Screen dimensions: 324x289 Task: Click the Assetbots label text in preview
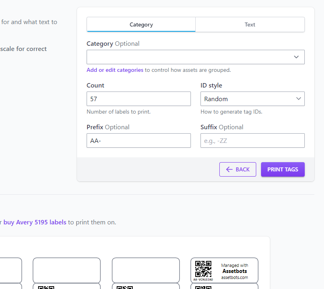pos(235,271)
